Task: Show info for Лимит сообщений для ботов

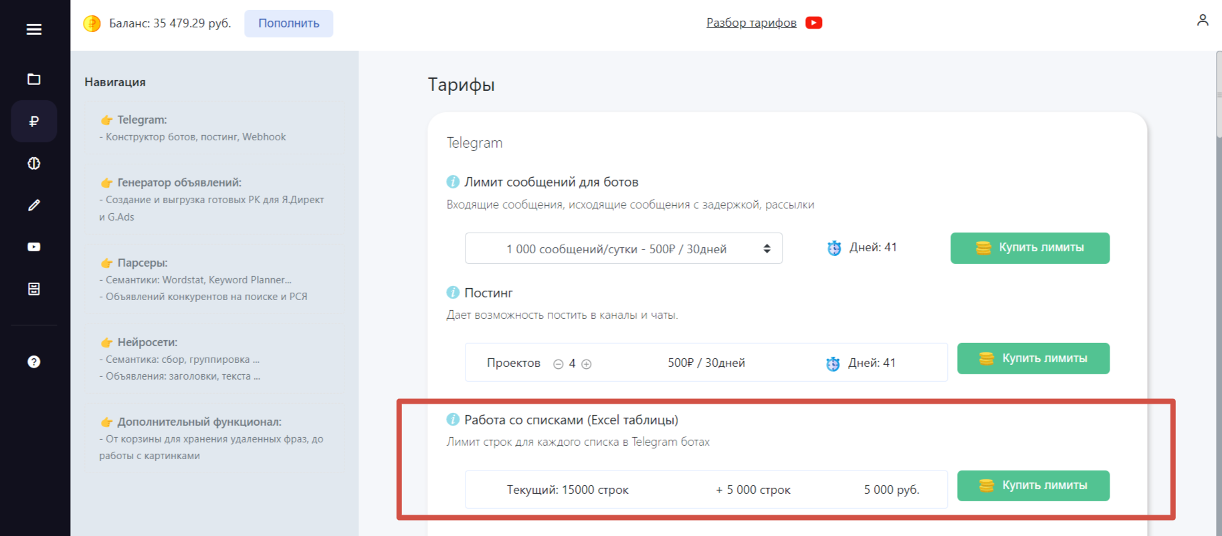Action: [453, 182]
